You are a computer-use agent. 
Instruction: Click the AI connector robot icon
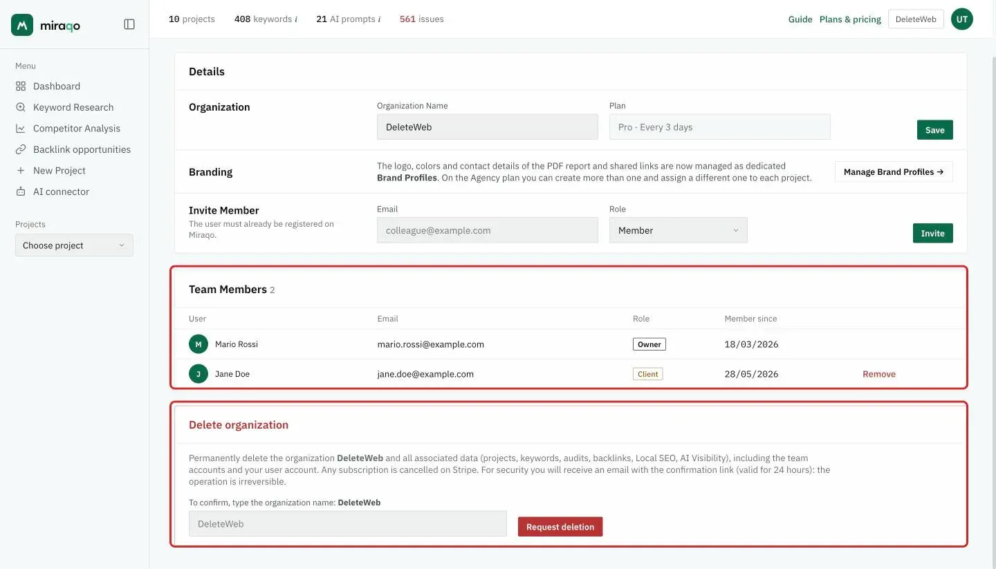point(21,192)
